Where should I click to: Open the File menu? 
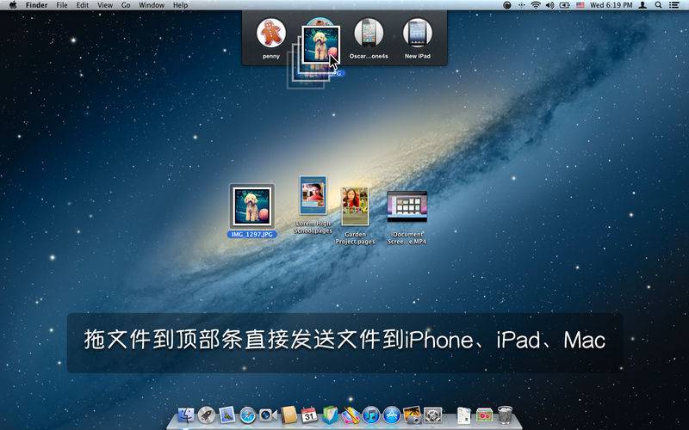click(62, 5)
